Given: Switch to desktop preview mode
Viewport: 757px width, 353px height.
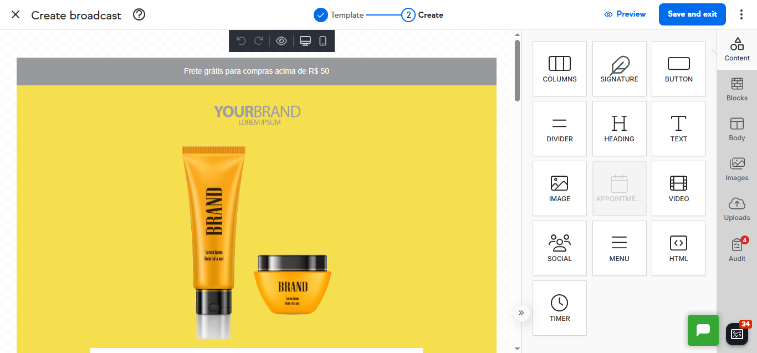Looking at the screenshot, I should coord(305,40).
